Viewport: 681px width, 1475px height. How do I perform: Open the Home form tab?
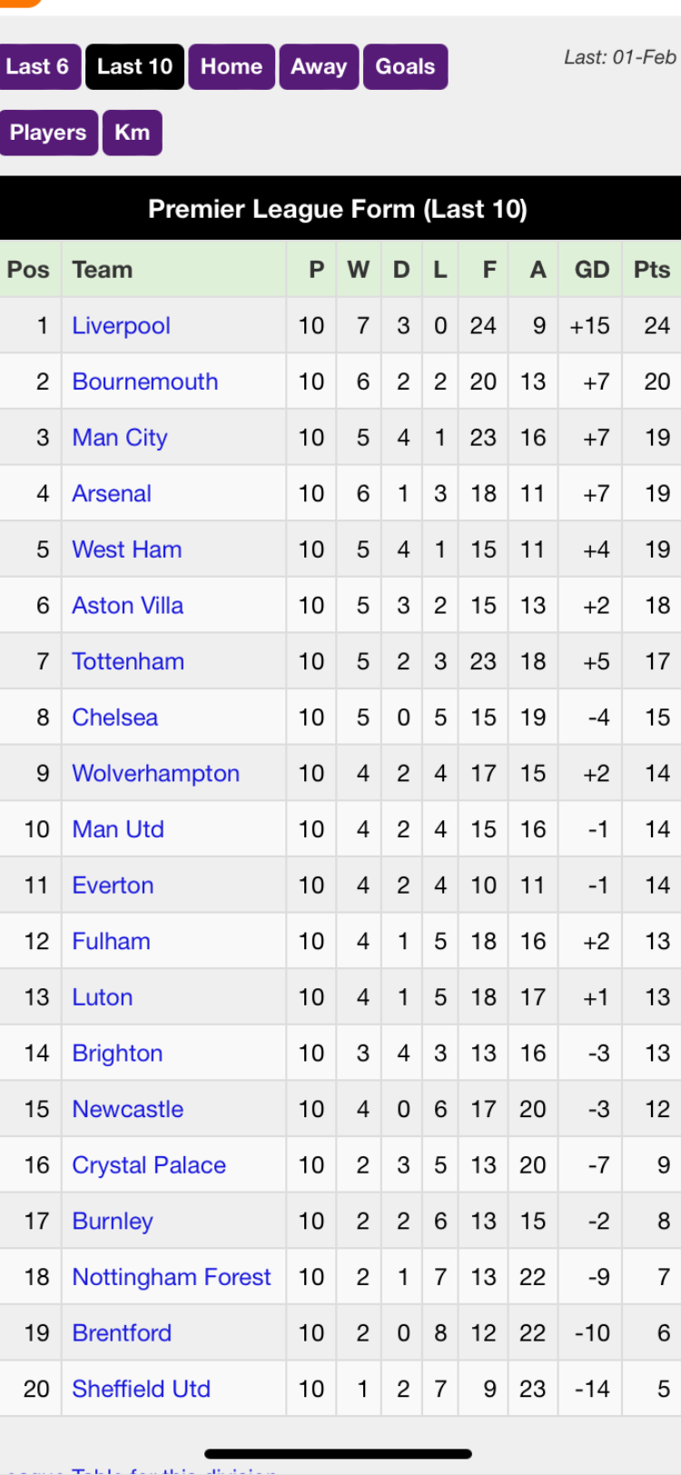click(x=232, y=66)
